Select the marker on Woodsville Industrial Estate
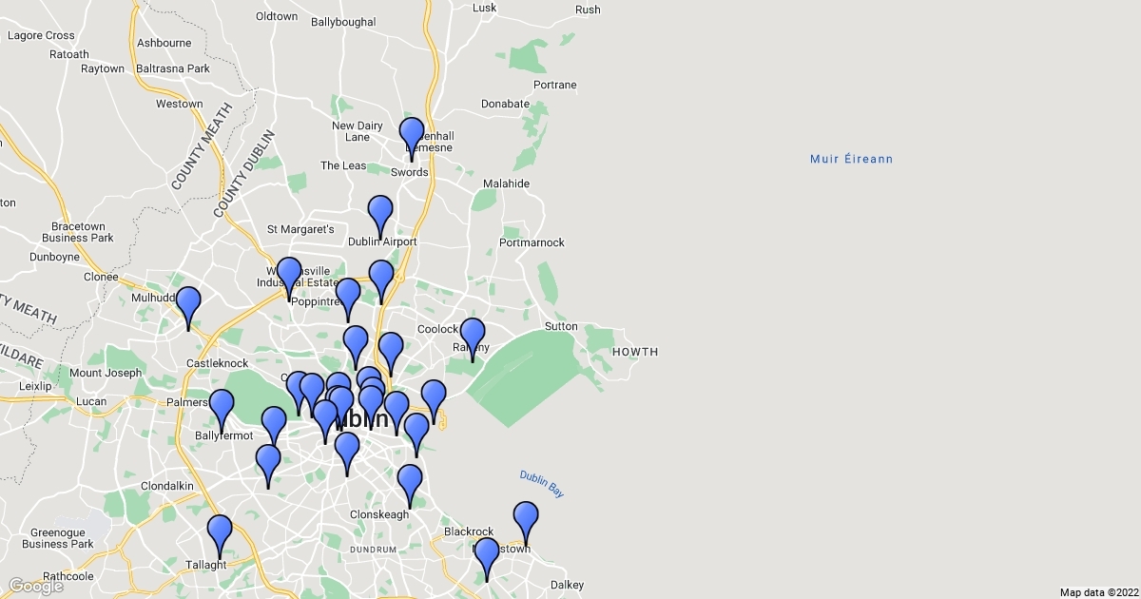Viewport: 1141px width, 599px height. click(289, 276)
